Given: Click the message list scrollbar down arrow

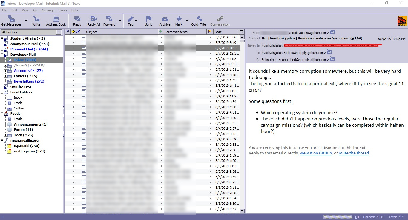Looking at the screenshot, I should [x=242, y=211].
